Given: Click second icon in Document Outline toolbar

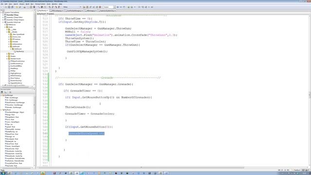Looking at the screenshot, I should 6,92.
